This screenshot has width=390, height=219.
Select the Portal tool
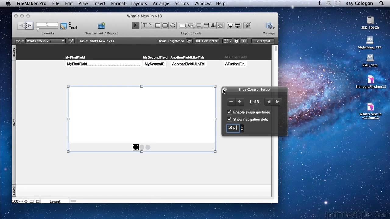pos(206,26)
